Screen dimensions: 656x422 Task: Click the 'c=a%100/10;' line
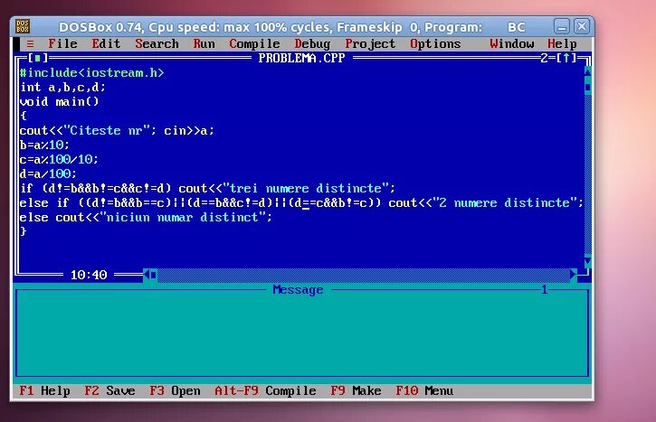coord(59,159)
